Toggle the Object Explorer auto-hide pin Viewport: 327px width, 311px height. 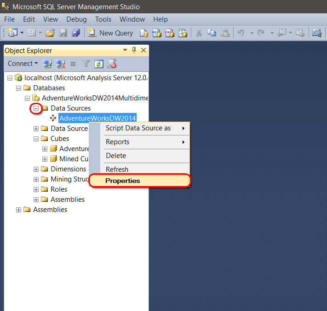click(x=134, y=50)
